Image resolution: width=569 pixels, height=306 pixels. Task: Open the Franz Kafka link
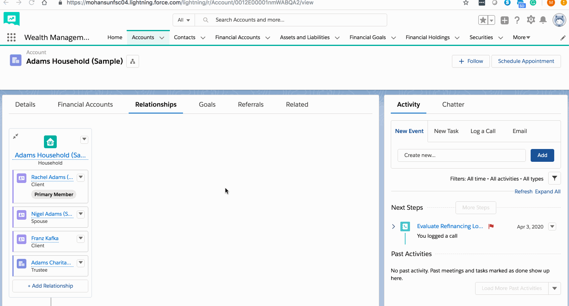(x=45, y=238)
